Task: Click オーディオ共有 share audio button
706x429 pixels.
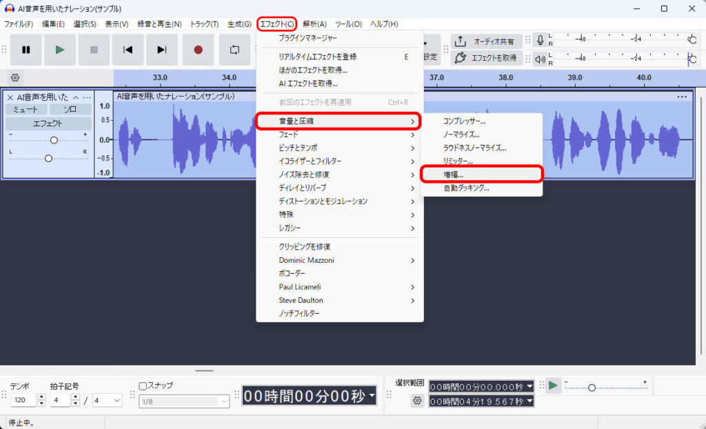Action: [487, 41]
